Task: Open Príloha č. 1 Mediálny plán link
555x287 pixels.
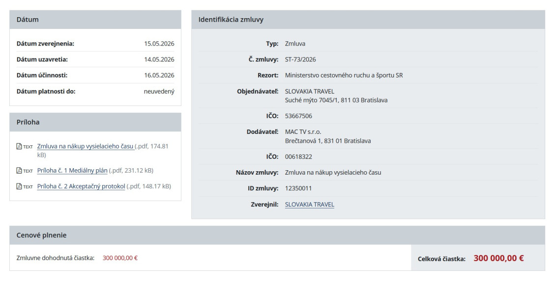Action: pyautogui.click(x=72, y=170)
